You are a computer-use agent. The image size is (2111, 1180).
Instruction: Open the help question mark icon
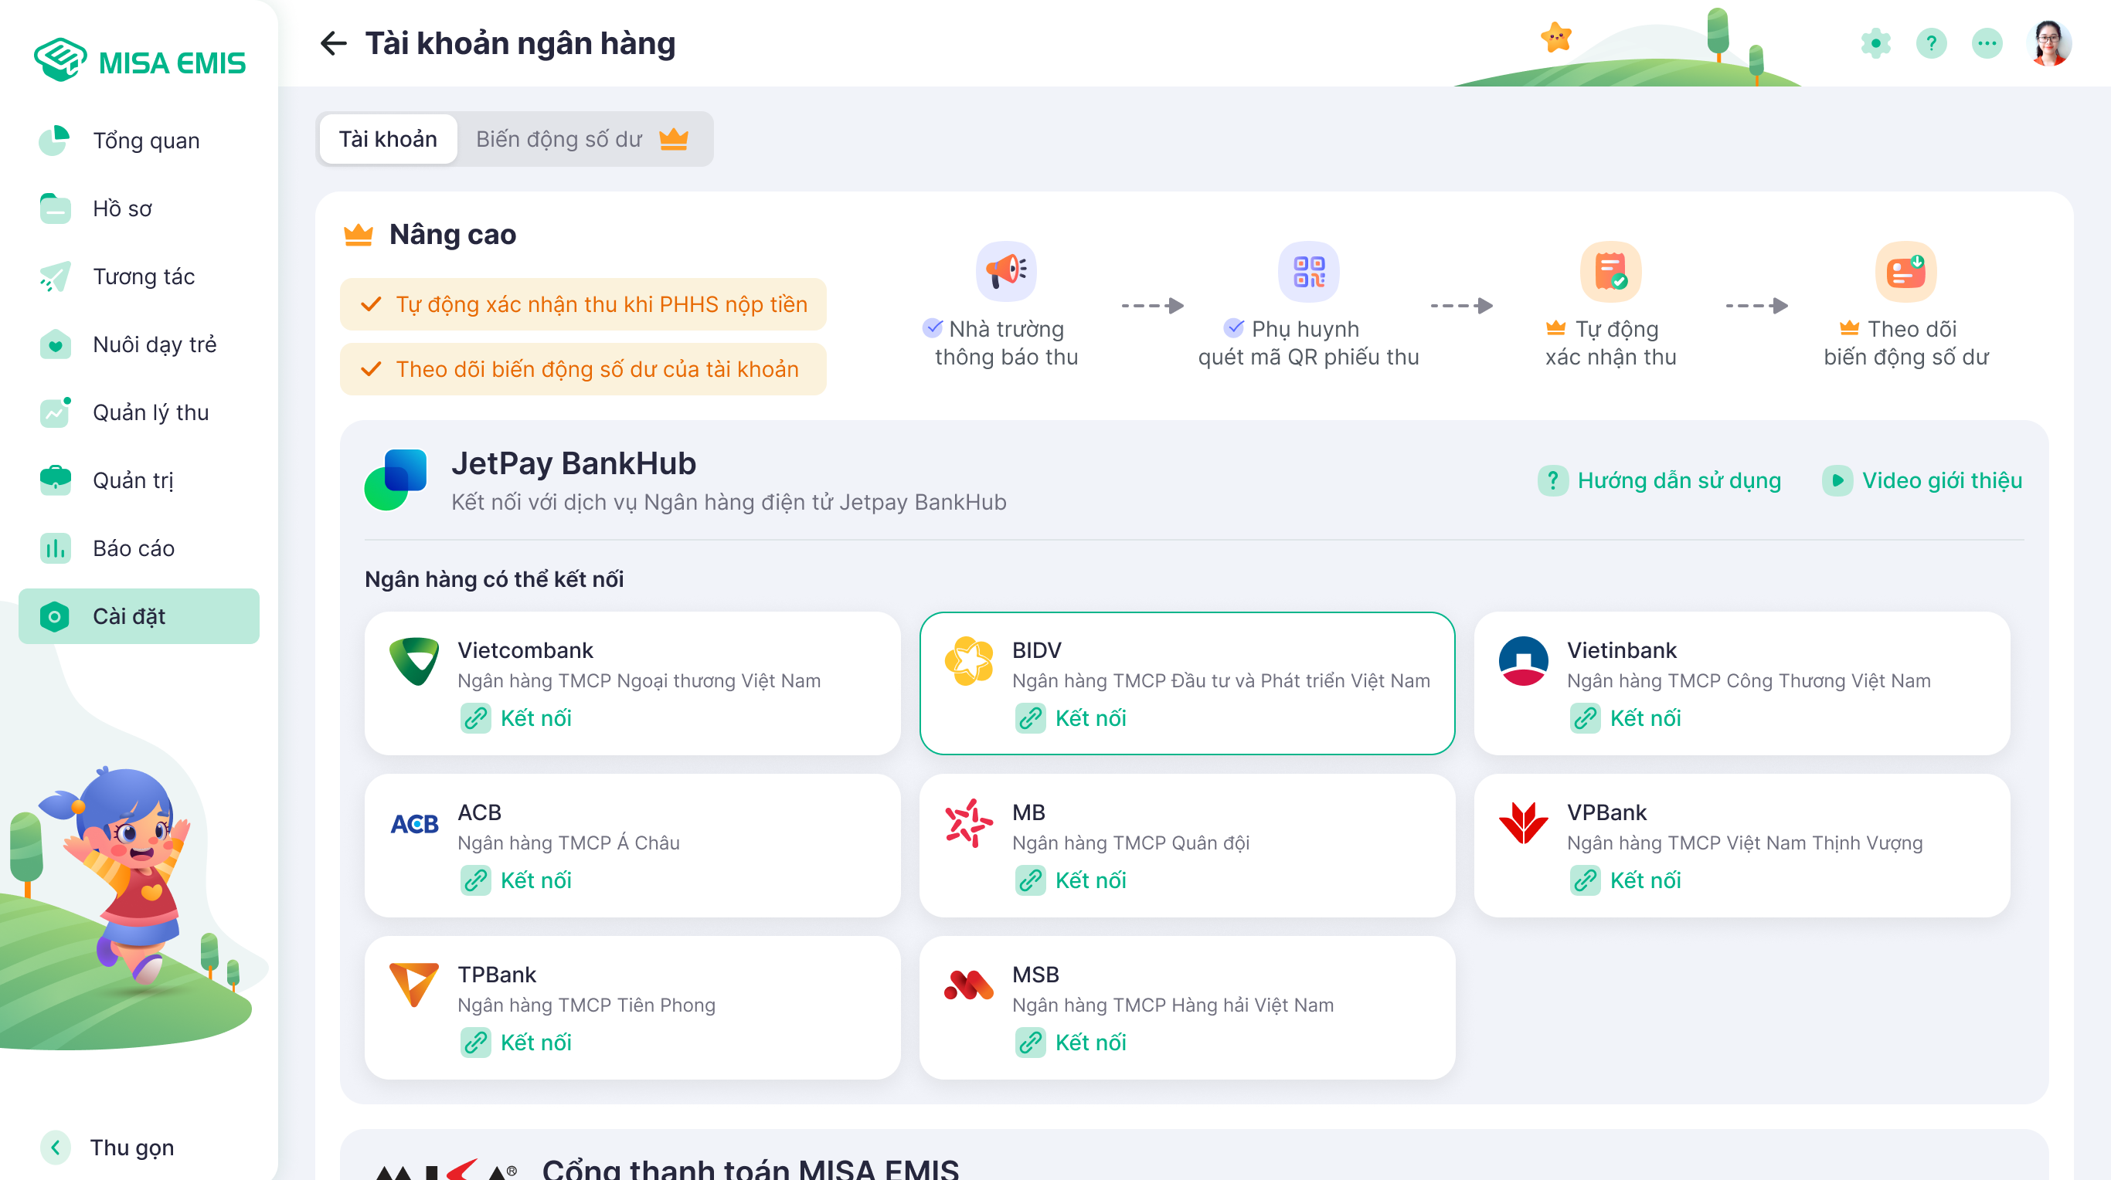(x=1931, y=43)
